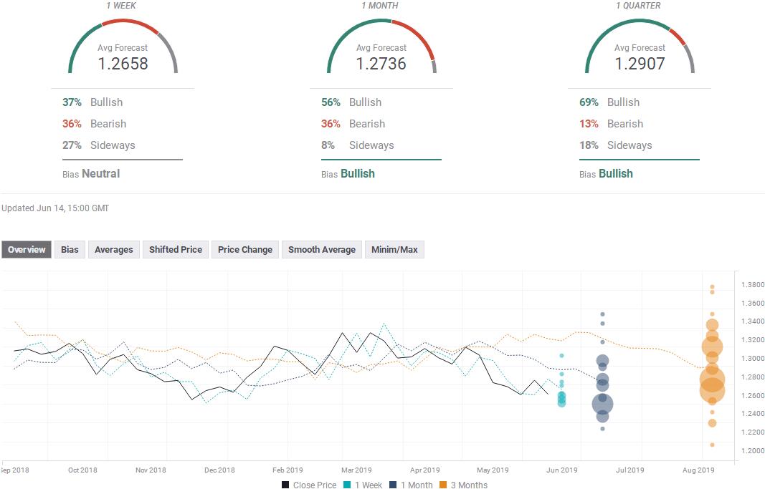
Task: Toggle the 1 Month legend series
Action: 413,485
